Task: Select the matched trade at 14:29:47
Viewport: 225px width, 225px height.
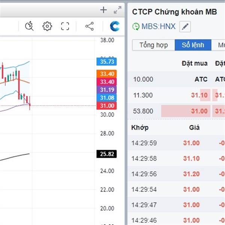Action: coord(176,205)
